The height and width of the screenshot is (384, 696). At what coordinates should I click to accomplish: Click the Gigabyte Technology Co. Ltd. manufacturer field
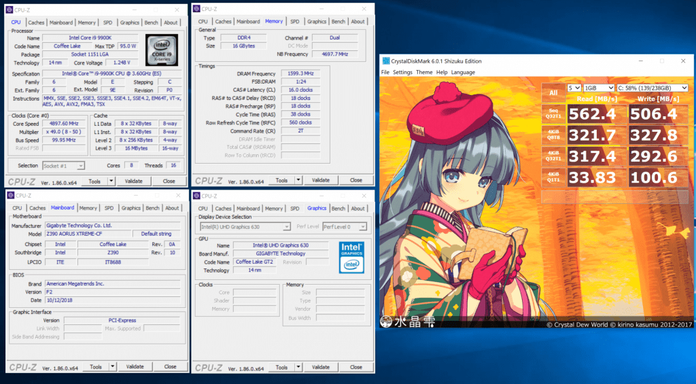pyautogui.click(x=113, y=226)
